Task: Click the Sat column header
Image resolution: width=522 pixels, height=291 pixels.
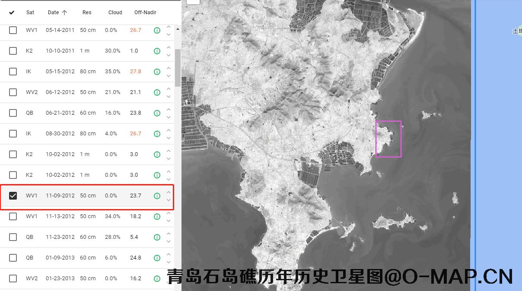Action: point(30,13)
